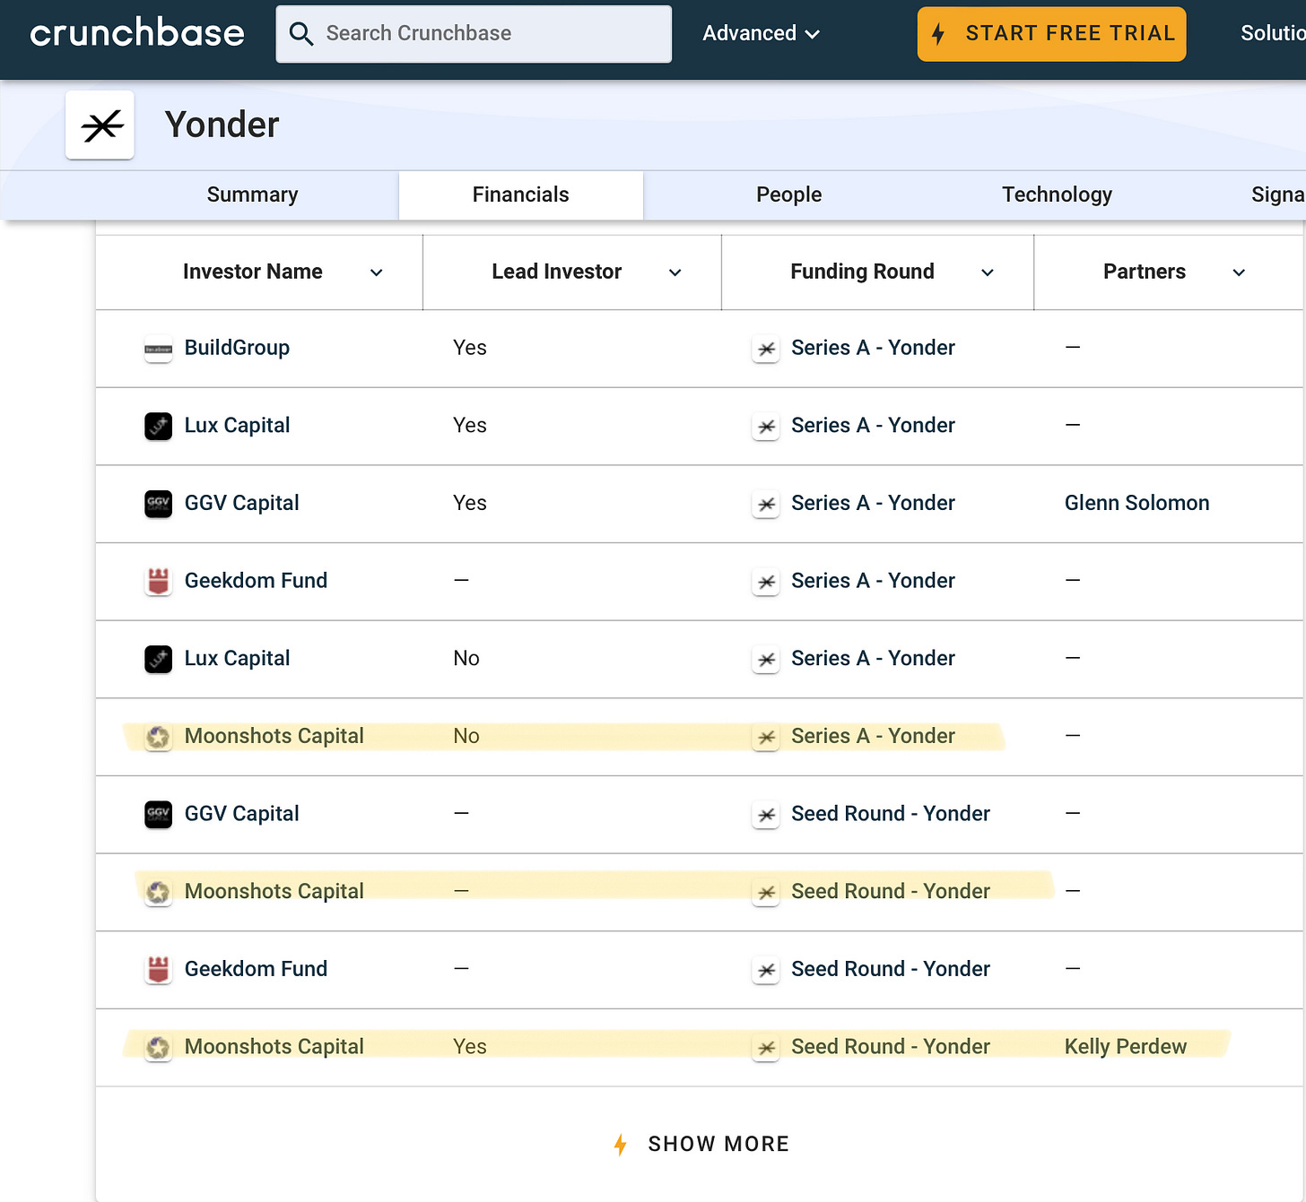
Task: Click the Yonder icon in Kelly Perdew row
Action: click(x=766, y=1048)
